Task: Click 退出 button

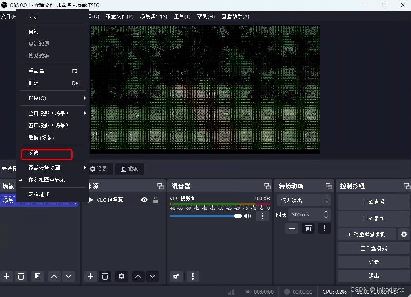Action: click(x=373, y=276)
